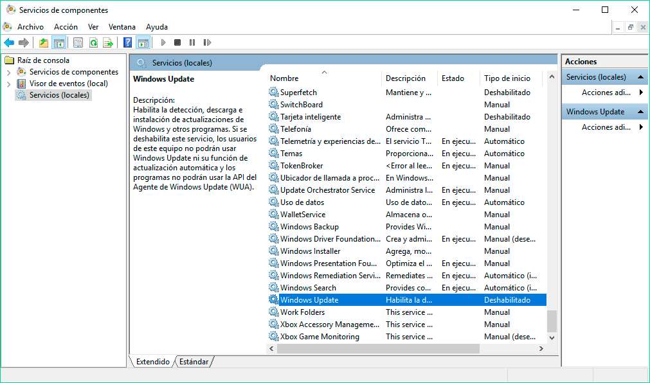The image size is (650, 383).
Task: Open Acciones adicionales under Windows Update
Action: click(x=606, y=127)
